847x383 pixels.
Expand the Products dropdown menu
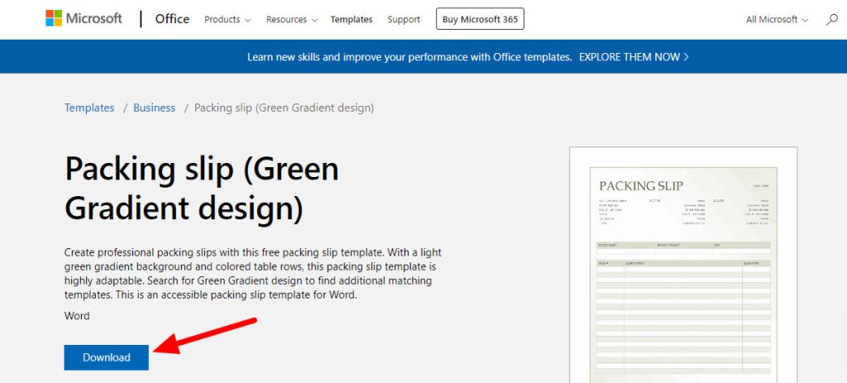coord(227,19)
